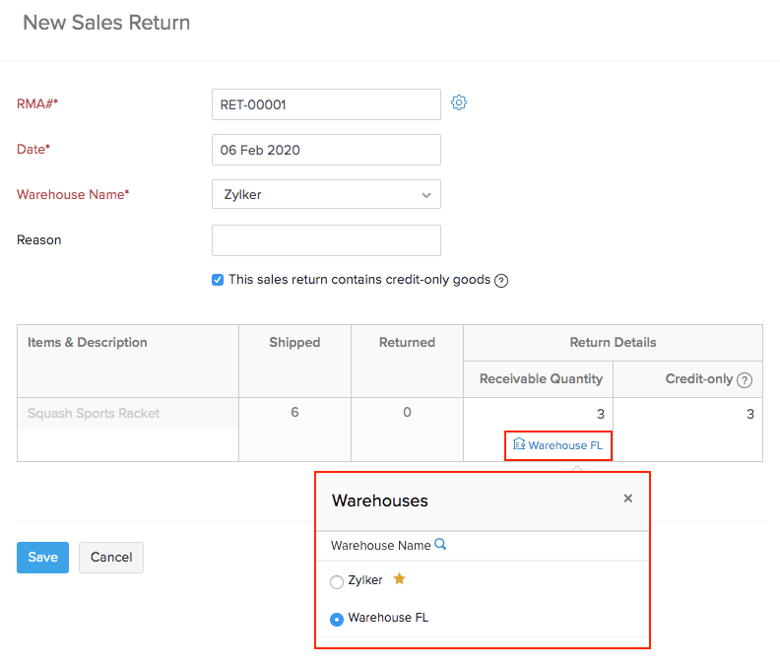The width and height of the screenshot is (780, 666).
Task: Click the Receivable Quantity value field
Action: (x=539, y=414)
